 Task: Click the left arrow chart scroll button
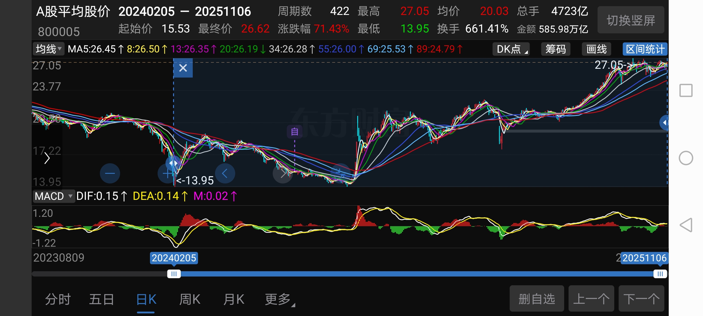coord(225,174)
